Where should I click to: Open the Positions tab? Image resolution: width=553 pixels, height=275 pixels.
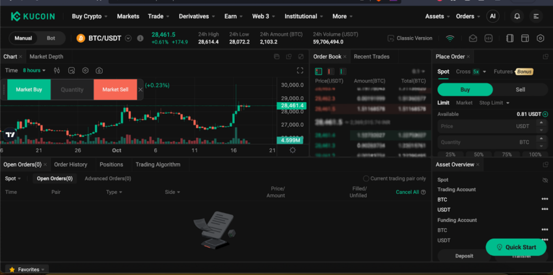click(111, 164)
